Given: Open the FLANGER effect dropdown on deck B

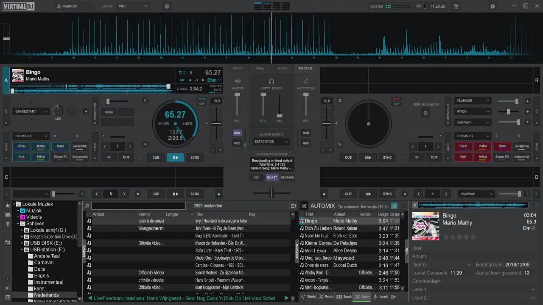Looking at the screenshot, I should [x=473, y=101].
